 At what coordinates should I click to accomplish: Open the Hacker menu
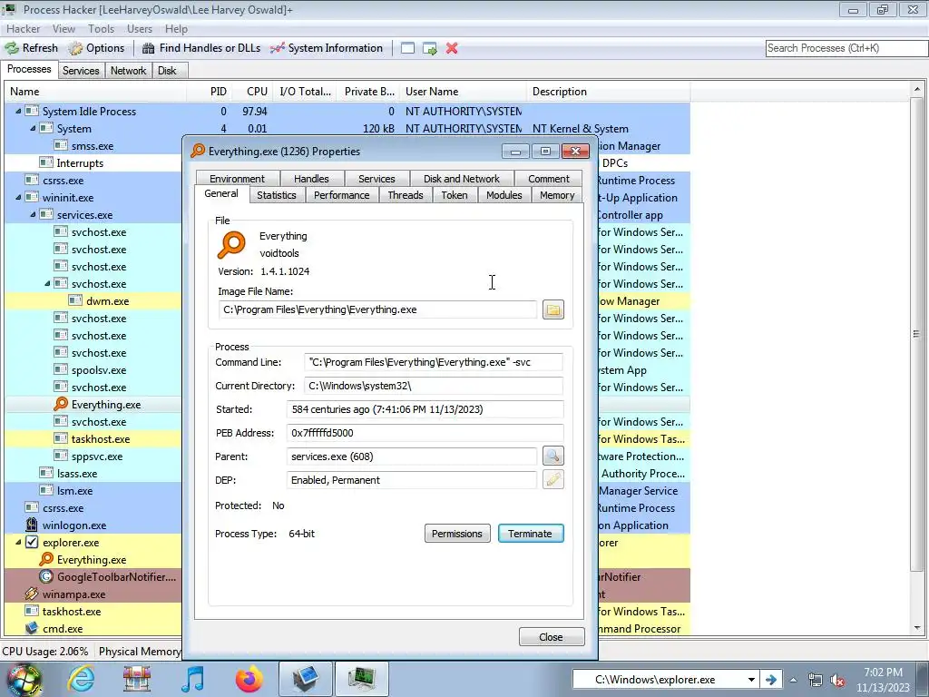[x=23, y=28]
